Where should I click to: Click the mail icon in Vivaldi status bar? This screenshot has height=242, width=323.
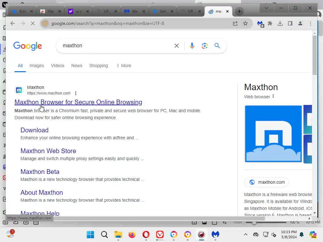(x=26, y=223)
